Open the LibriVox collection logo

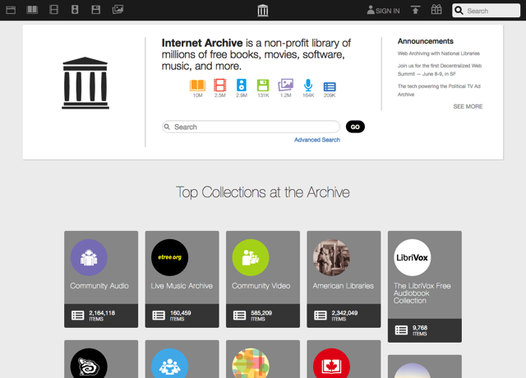[413, 257]
